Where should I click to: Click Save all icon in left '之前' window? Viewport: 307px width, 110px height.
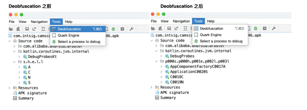(x=27, y=29)
